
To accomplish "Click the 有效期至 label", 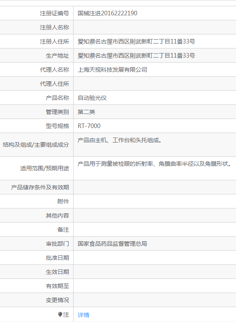I will point(57,286).
